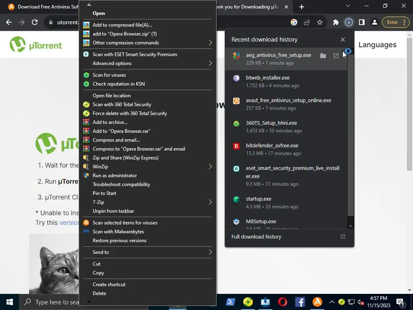Choose Scan with Malwarebytes
This screenshot has width=413, height=310.
click(148, 231)
